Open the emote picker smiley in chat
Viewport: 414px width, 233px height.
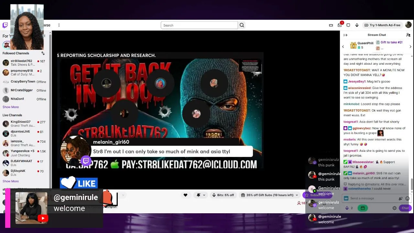click(x=407, y=198)
